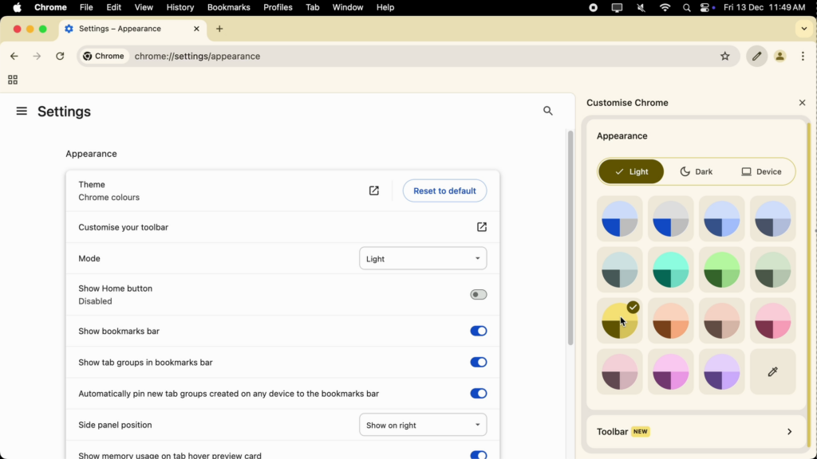Open the Settings hamburger menu
The image size is (817, 459).
[x=22, y=111]
